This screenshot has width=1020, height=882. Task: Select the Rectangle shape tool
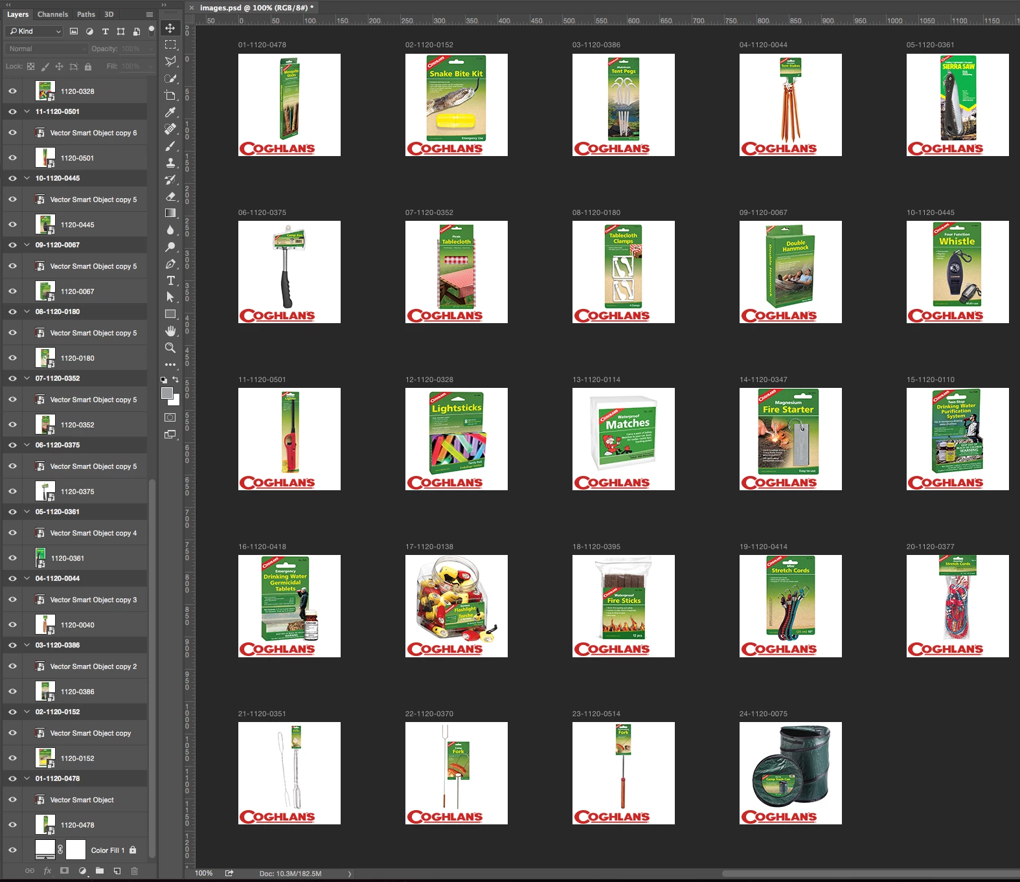(170, 314)
